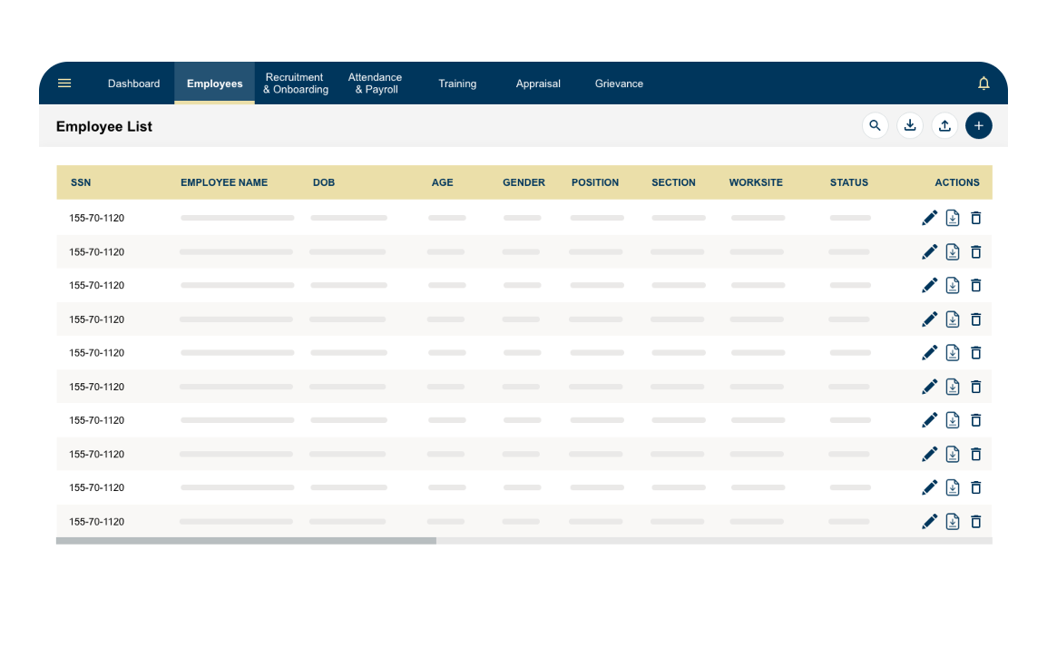Select the Training tab
Screen dimensions: 1047x668
tap(457, 83)
